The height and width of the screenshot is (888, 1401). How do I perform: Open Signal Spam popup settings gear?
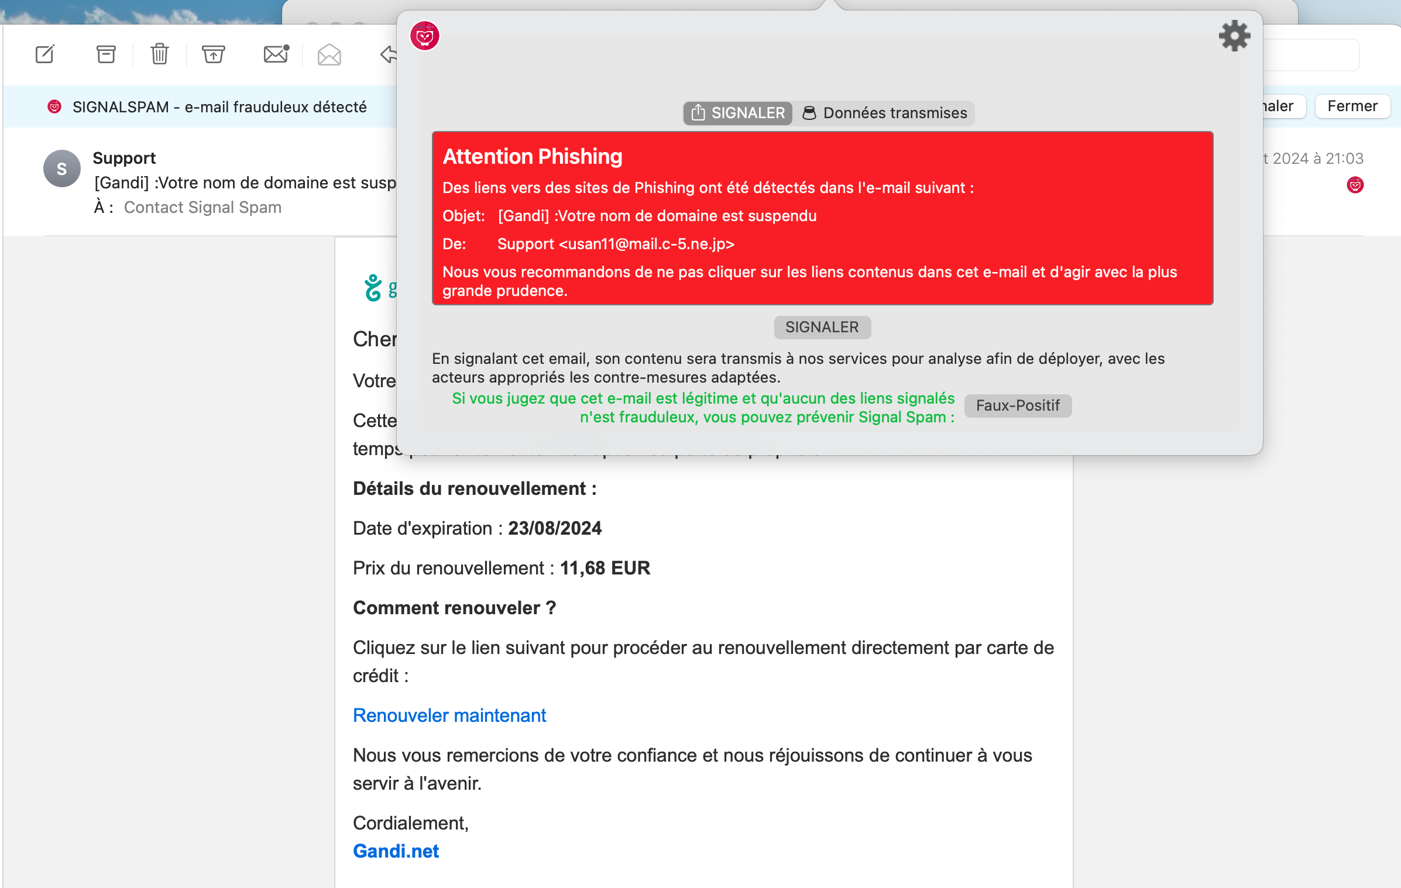point(1235,36)
